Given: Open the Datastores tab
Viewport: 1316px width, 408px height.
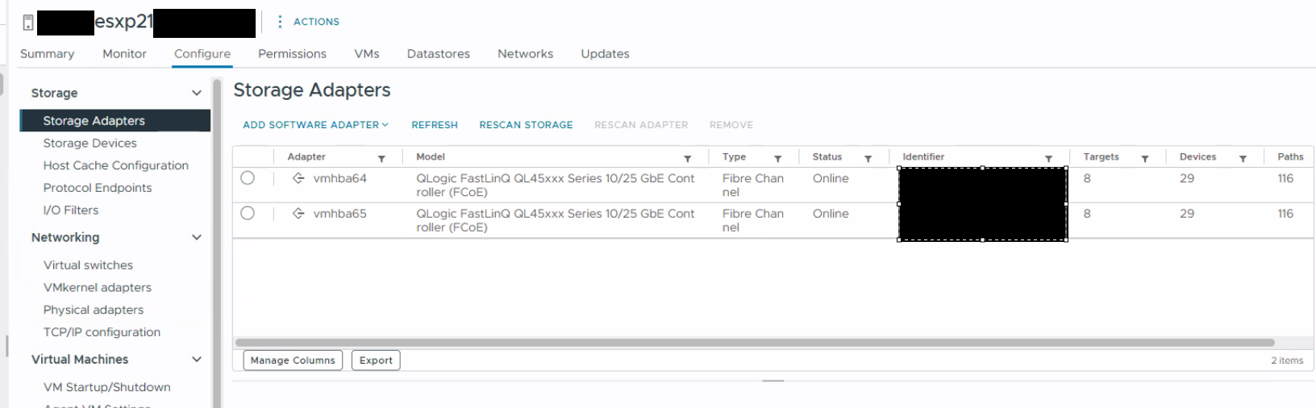Looking at the screenshot, I should click(438, 54).
